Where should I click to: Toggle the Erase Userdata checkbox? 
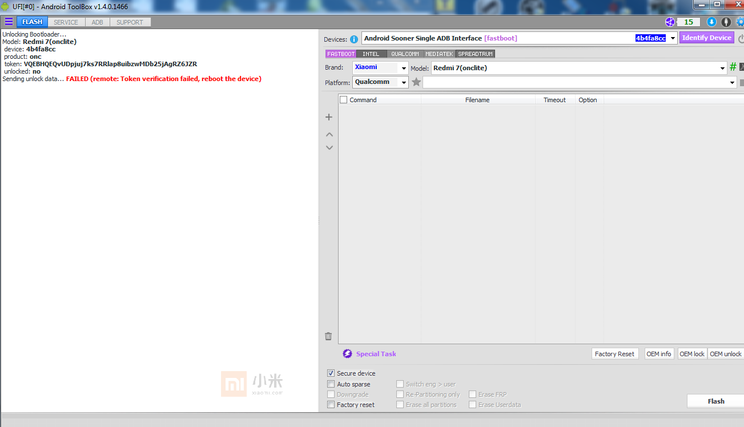[473, 405]
